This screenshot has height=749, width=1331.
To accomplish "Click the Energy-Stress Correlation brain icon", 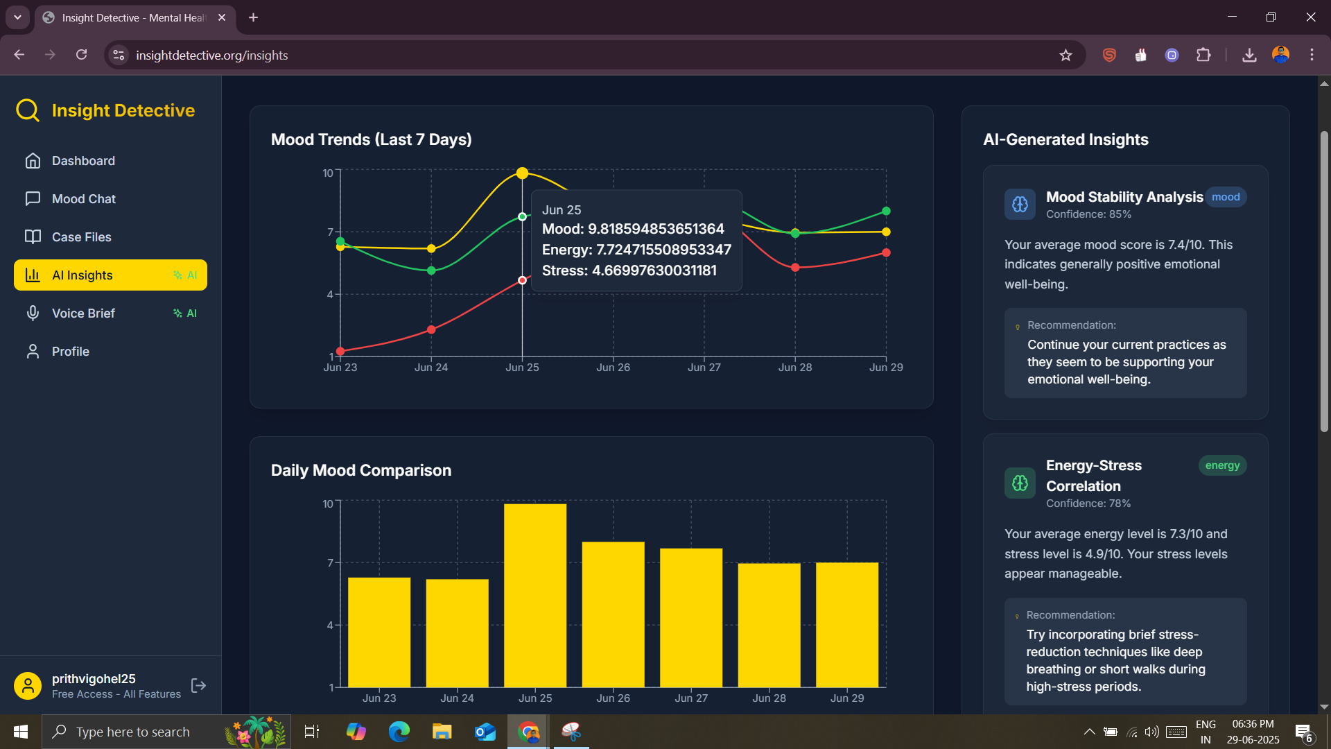I will pos(1020,483).
